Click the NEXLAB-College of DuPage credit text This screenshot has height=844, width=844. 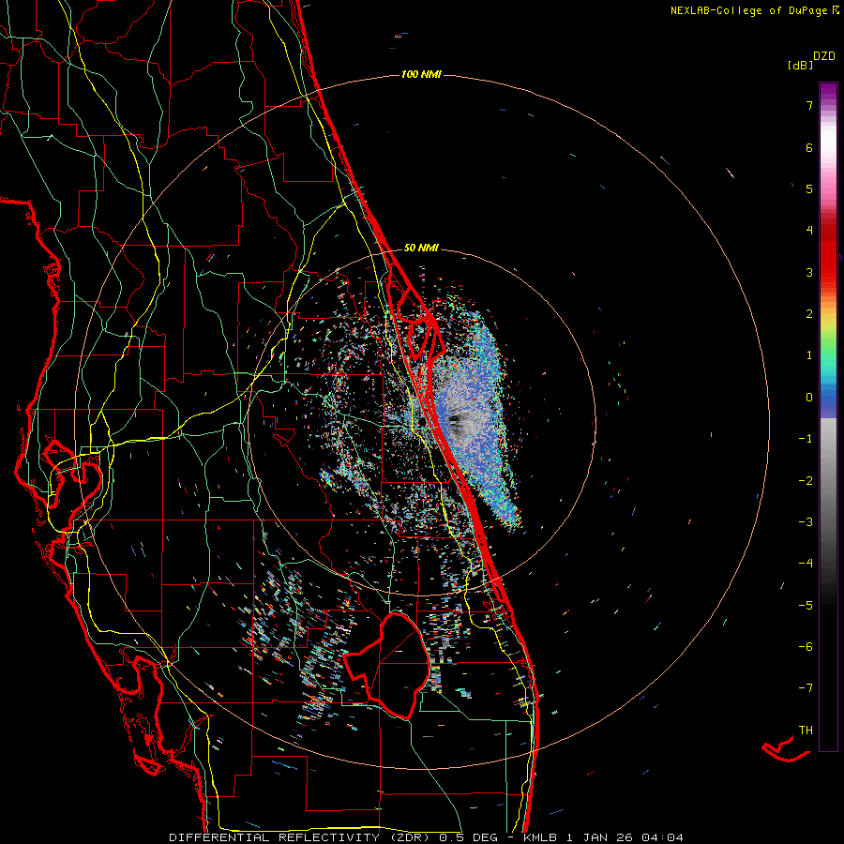pyautogui.click(x=754, y=10)
